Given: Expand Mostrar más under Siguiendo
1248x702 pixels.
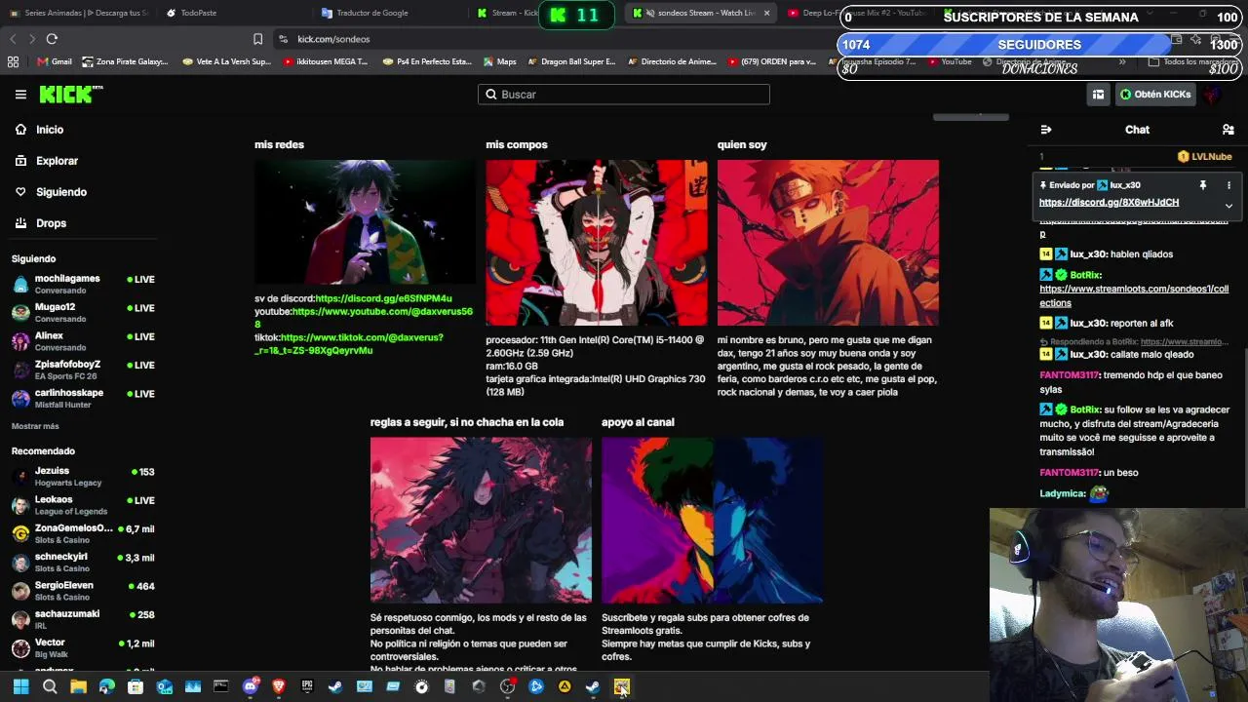Looking at the screenshot, I should 35,426.
